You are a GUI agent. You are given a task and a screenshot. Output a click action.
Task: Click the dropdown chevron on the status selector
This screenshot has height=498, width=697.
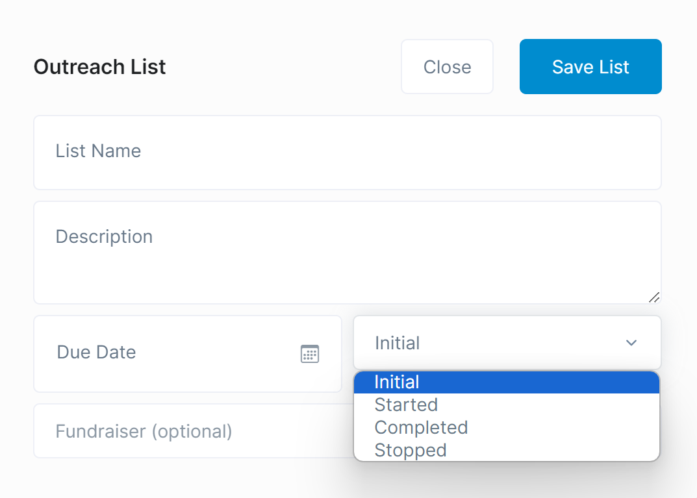tap(631, 343)
